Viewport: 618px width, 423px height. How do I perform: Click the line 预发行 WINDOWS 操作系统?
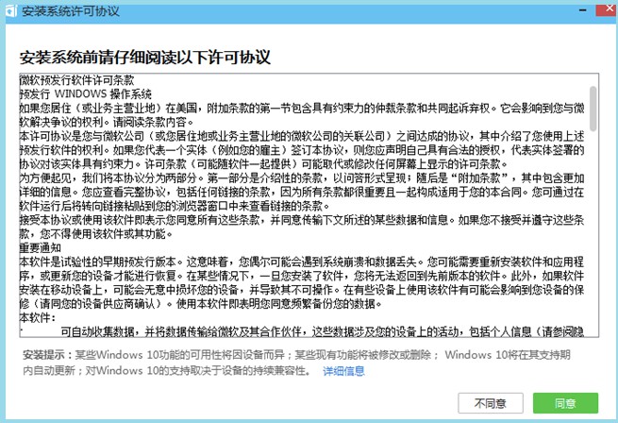[x=86, y=93]
